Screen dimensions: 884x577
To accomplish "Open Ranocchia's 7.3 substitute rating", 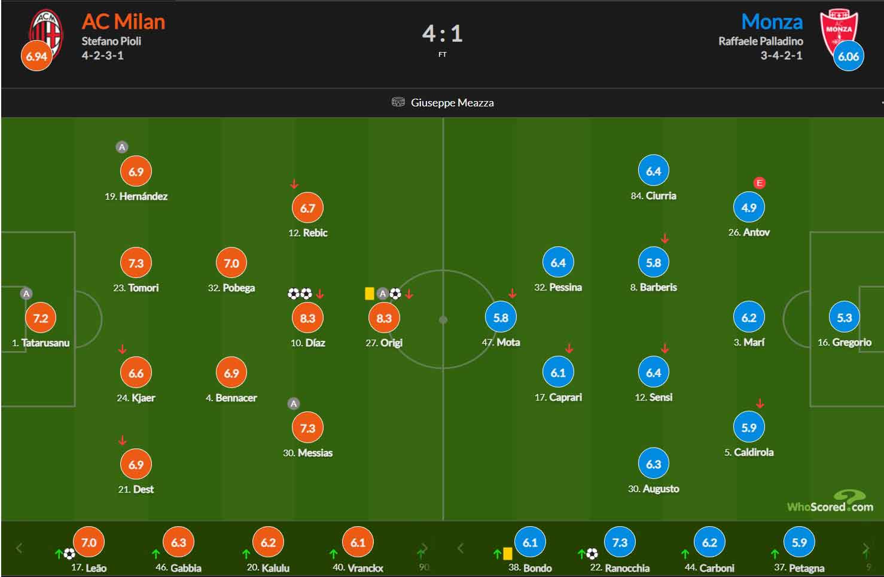I will tap(620, 542).
